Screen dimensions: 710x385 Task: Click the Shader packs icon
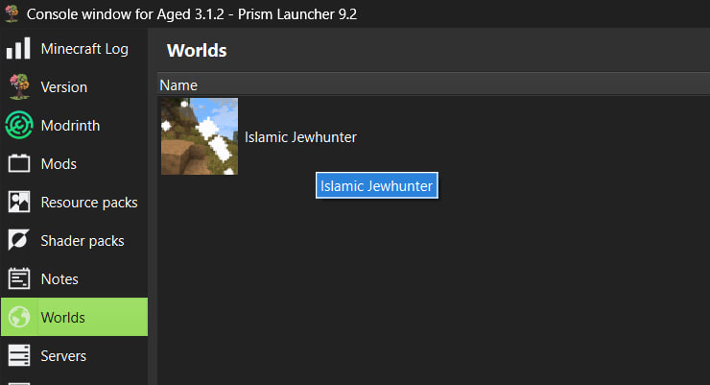(19, 240)
